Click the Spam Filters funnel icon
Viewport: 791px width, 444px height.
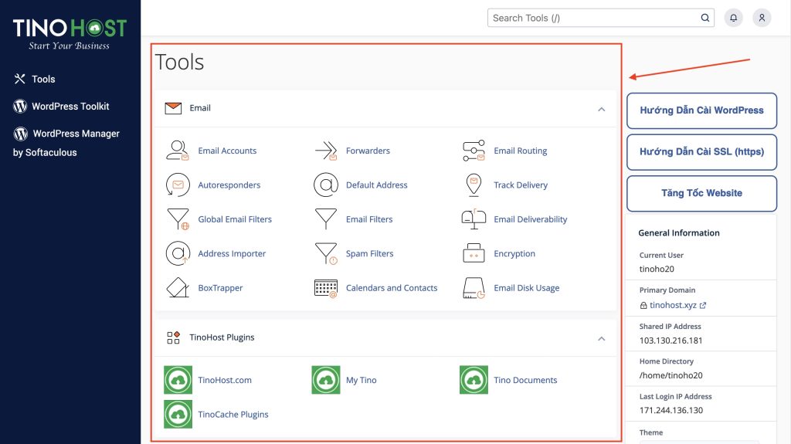(x=326, y=253)
